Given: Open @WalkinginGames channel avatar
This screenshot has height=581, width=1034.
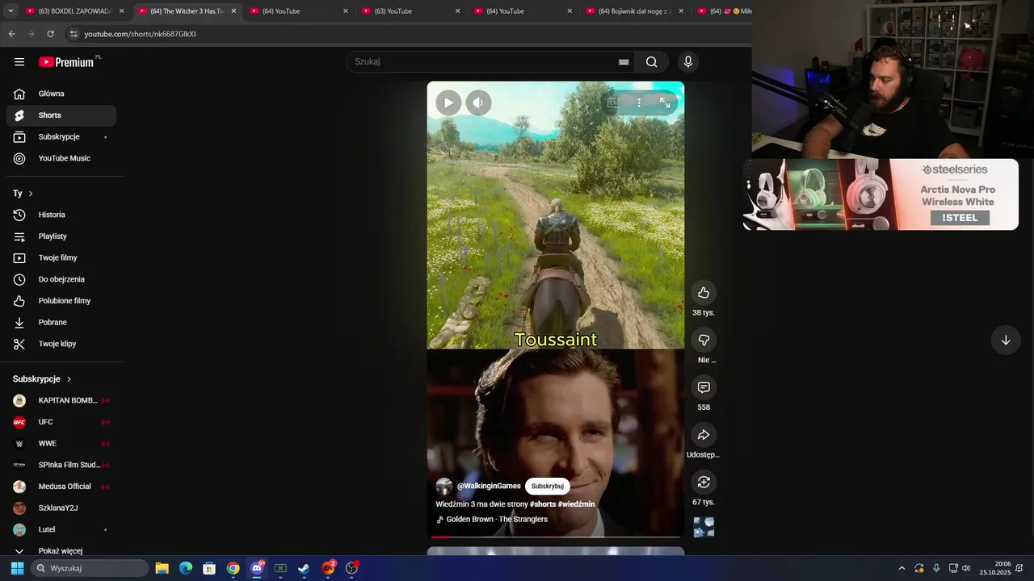Looking at the screenshot, I should click(444, 487).
